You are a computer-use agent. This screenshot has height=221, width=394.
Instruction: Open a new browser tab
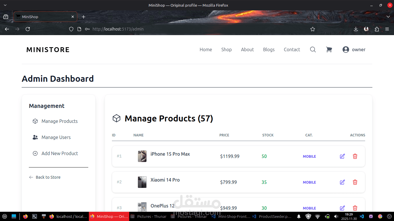coord(84,17)
